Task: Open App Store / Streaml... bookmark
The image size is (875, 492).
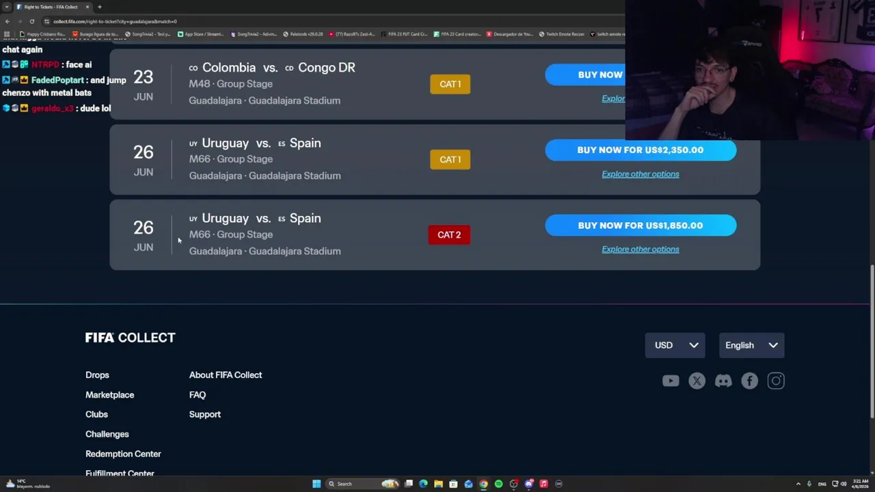Action: [x=201, y=34]
